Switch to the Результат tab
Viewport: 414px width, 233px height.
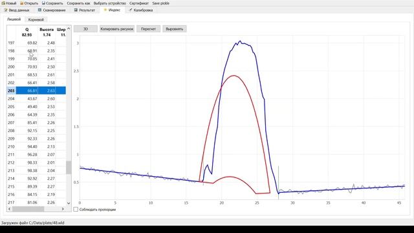pos(85,10)
